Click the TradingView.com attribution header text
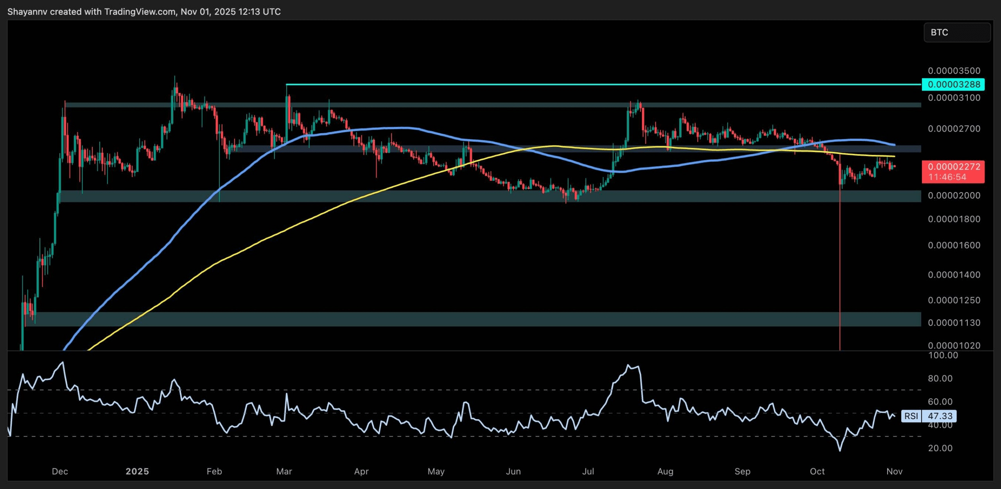 [x=140, y=12]
